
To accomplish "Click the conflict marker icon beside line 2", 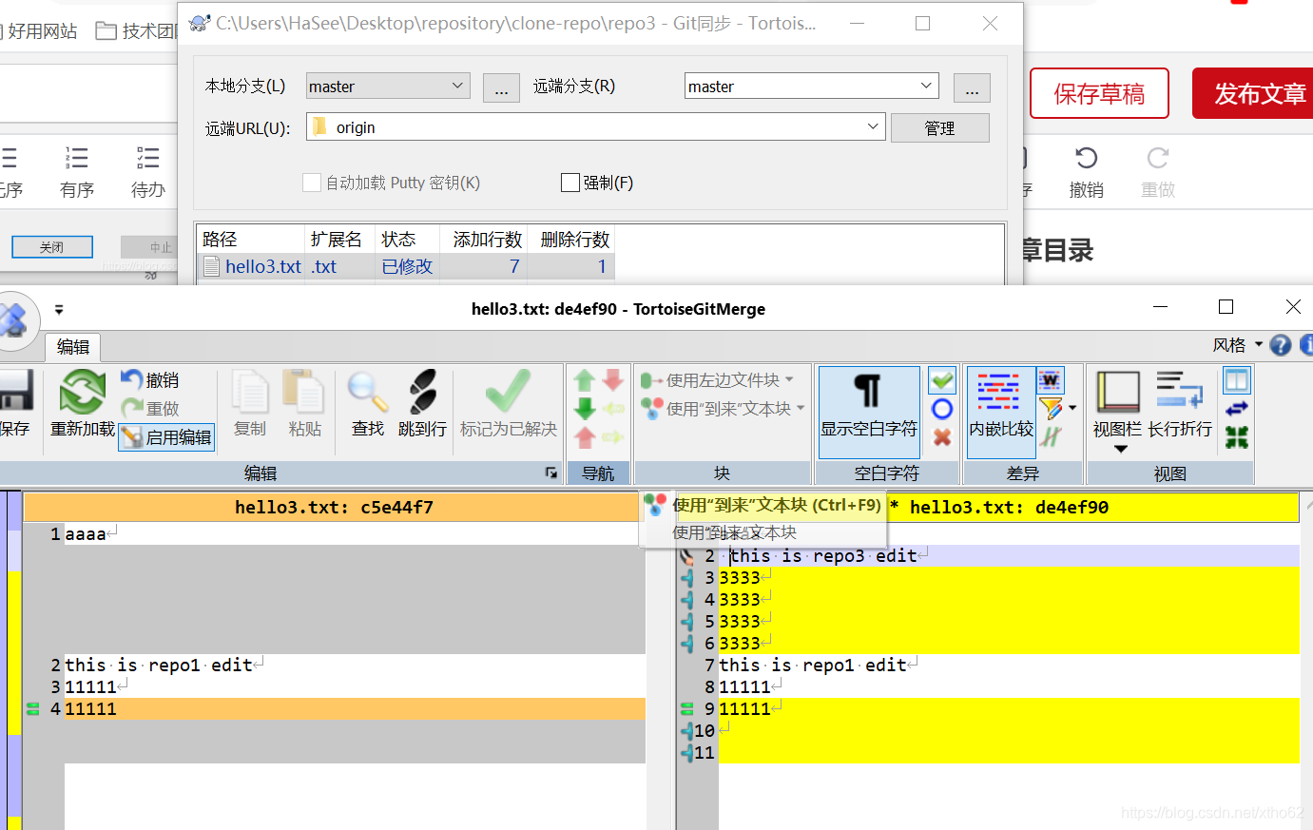I will [x=686, y=556].
